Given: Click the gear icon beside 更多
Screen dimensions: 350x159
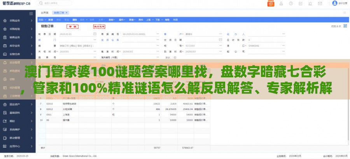Looking at the screenshot, I should click(175, 57).
